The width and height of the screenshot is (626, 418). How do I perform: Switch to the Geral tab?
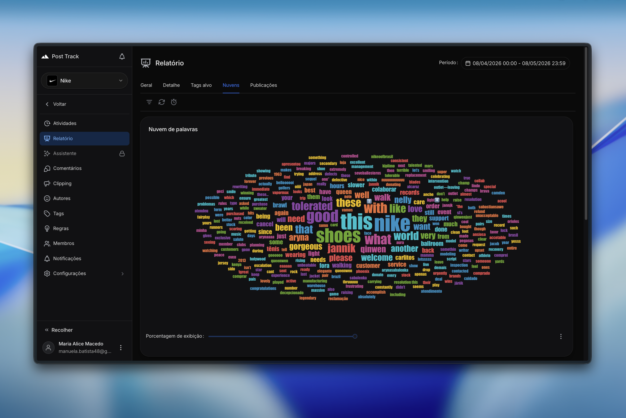pyautogui.click(x=146, y=85)
